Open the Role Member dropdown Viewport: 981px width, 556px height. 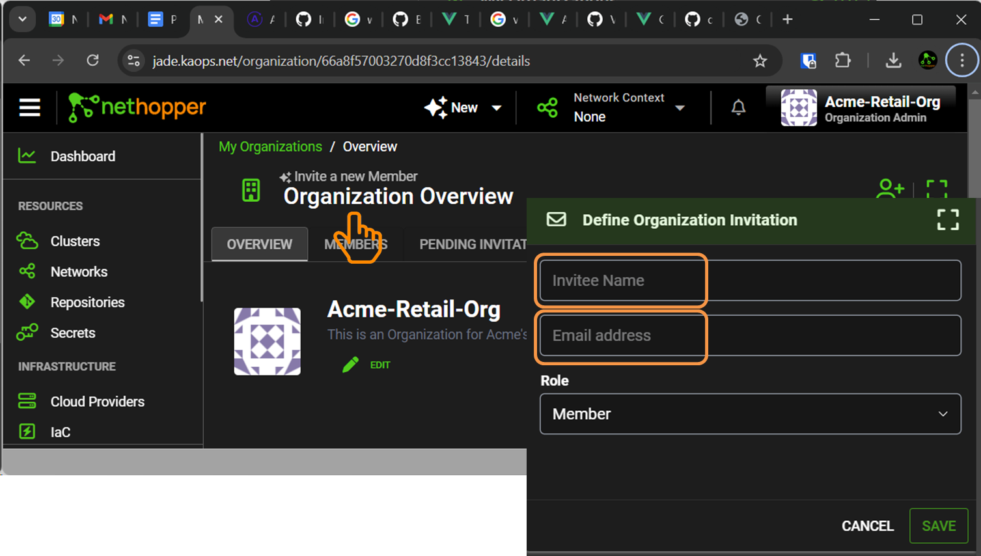click(750, 413)
